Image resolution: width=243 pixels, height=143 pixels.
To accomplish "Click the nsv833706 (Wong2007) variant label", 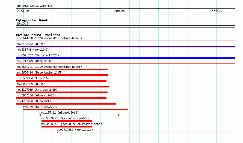I will click(x=33, y=50).
